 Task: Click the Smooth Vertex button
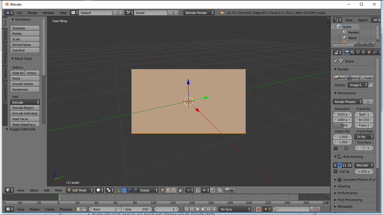point(25,84)
